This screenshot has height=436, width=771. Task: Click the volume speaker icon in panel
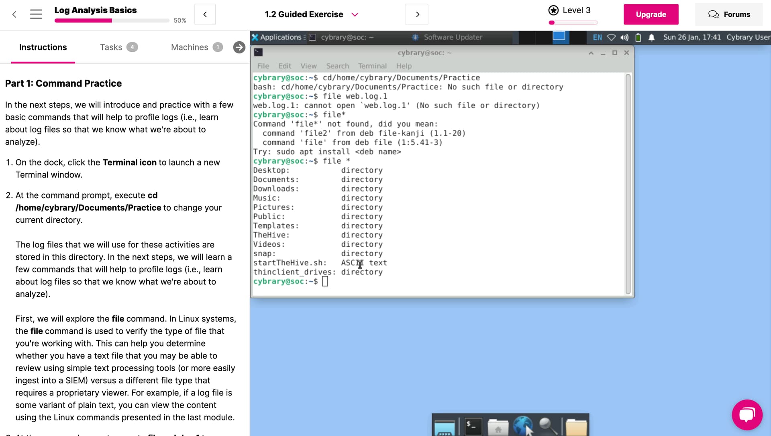(x=624, y=37)
